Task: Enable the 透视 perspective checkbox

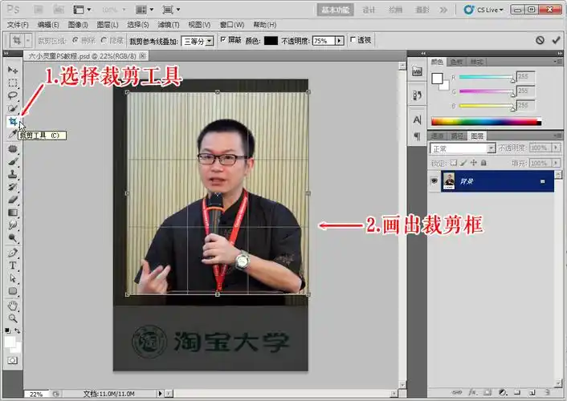Action: pyautogui.click(x=353, y=39)
